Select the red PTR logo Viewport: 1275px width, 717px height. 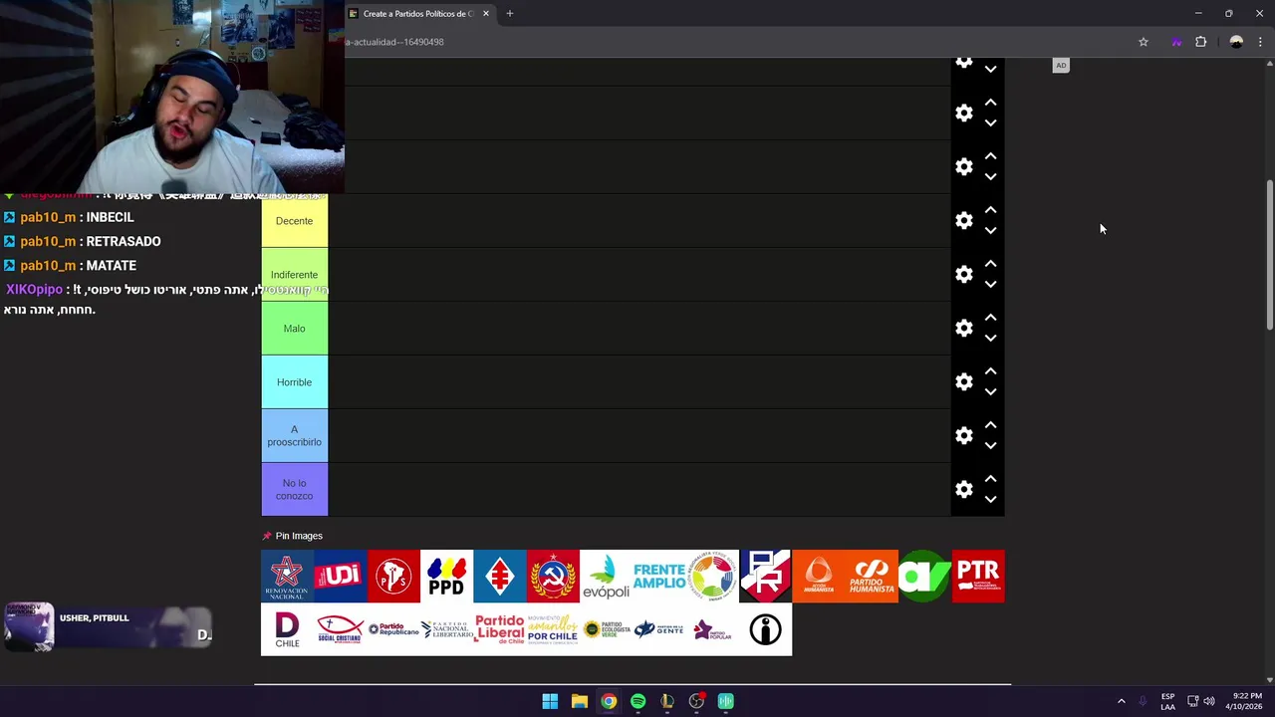point(978,577)
